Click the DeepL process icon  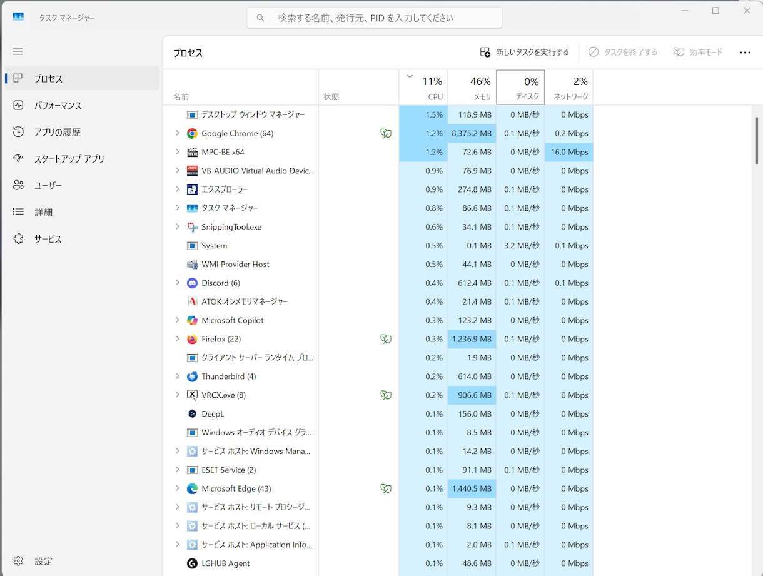click(x=192, y=414)
